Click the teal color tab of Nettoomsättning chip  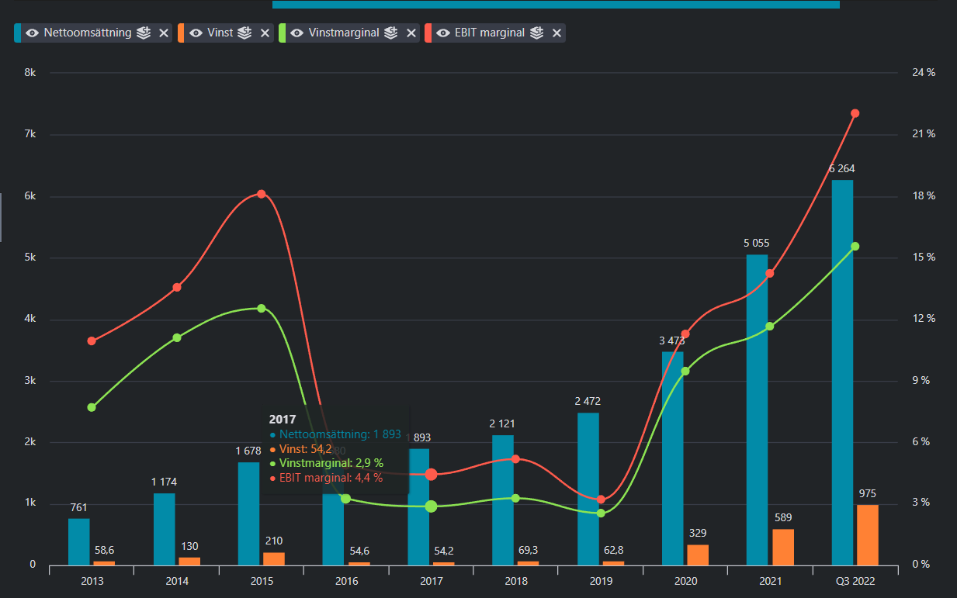[x=17, y=33]
